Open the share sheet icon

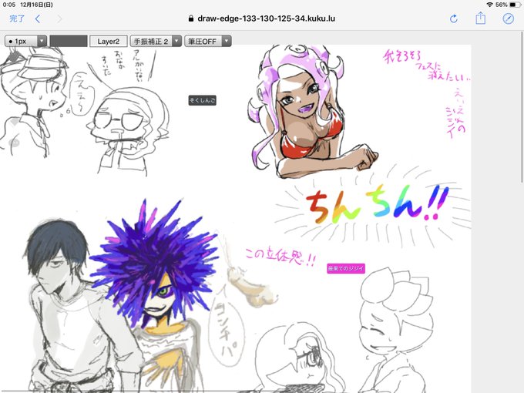(x=481, y=18)
